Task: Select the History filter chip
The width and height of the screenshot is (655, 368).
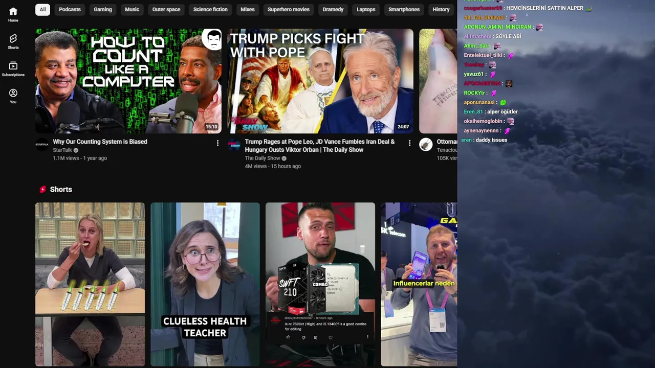Action: [441, 9]
